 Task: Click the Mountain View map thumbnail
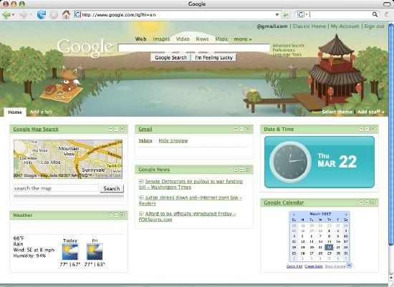(68, 159)
